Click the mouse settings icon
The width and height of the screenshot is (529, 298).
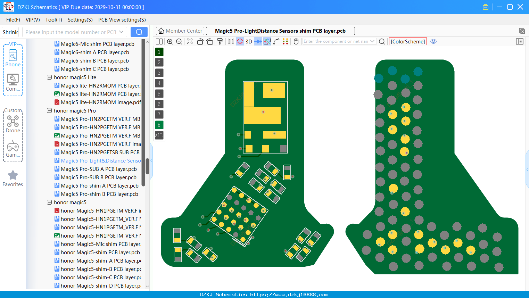[296, 41]
